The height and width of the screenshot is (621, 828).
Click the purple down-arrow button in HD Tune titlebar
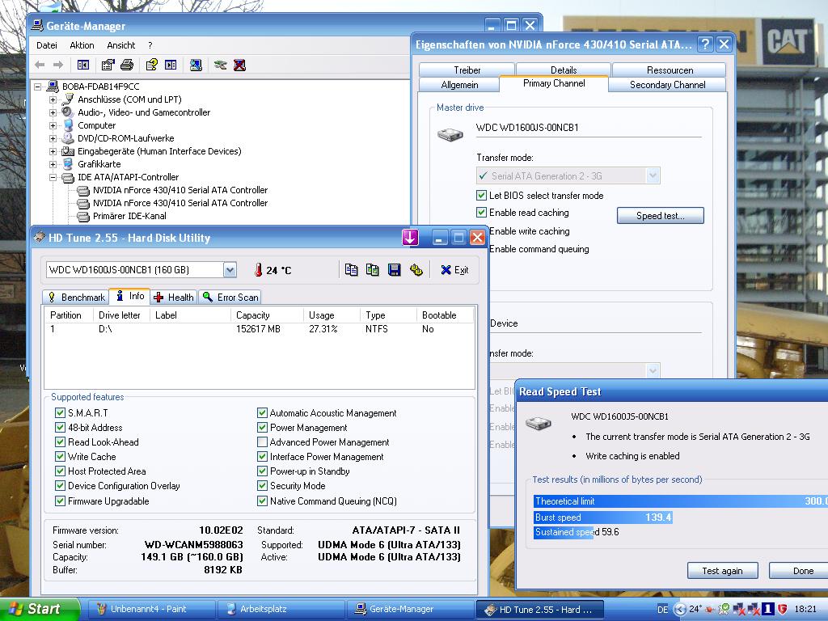(x=410, y=238)
